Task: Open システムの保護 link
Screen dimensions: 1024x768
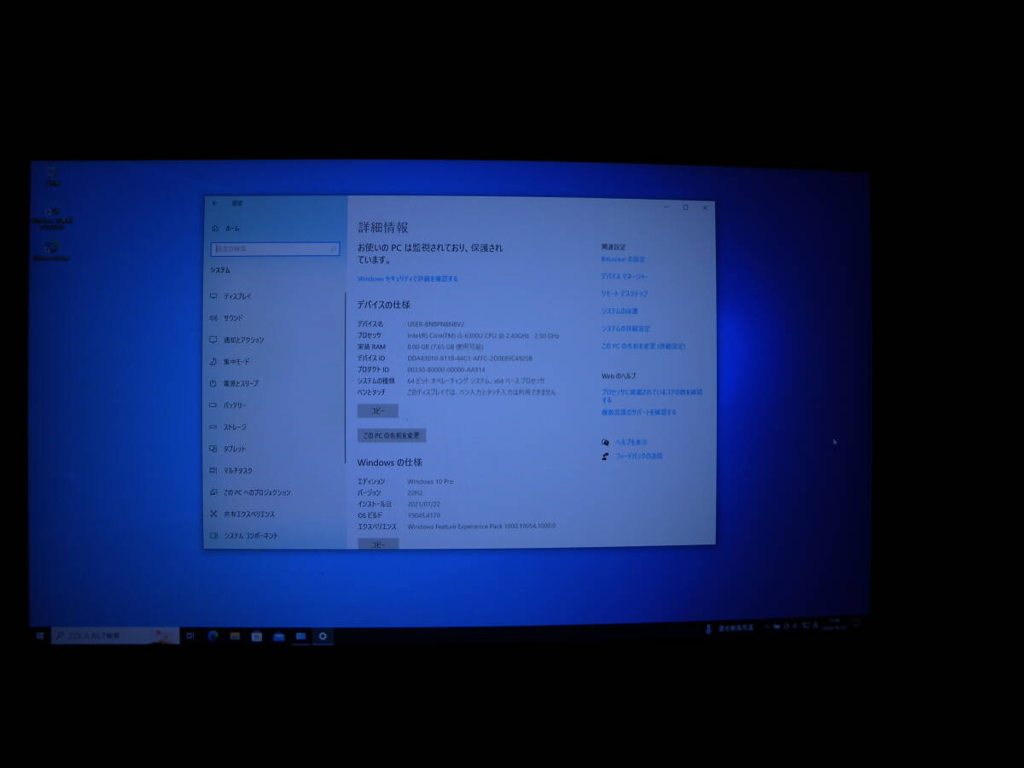Action: coord(619,311)
